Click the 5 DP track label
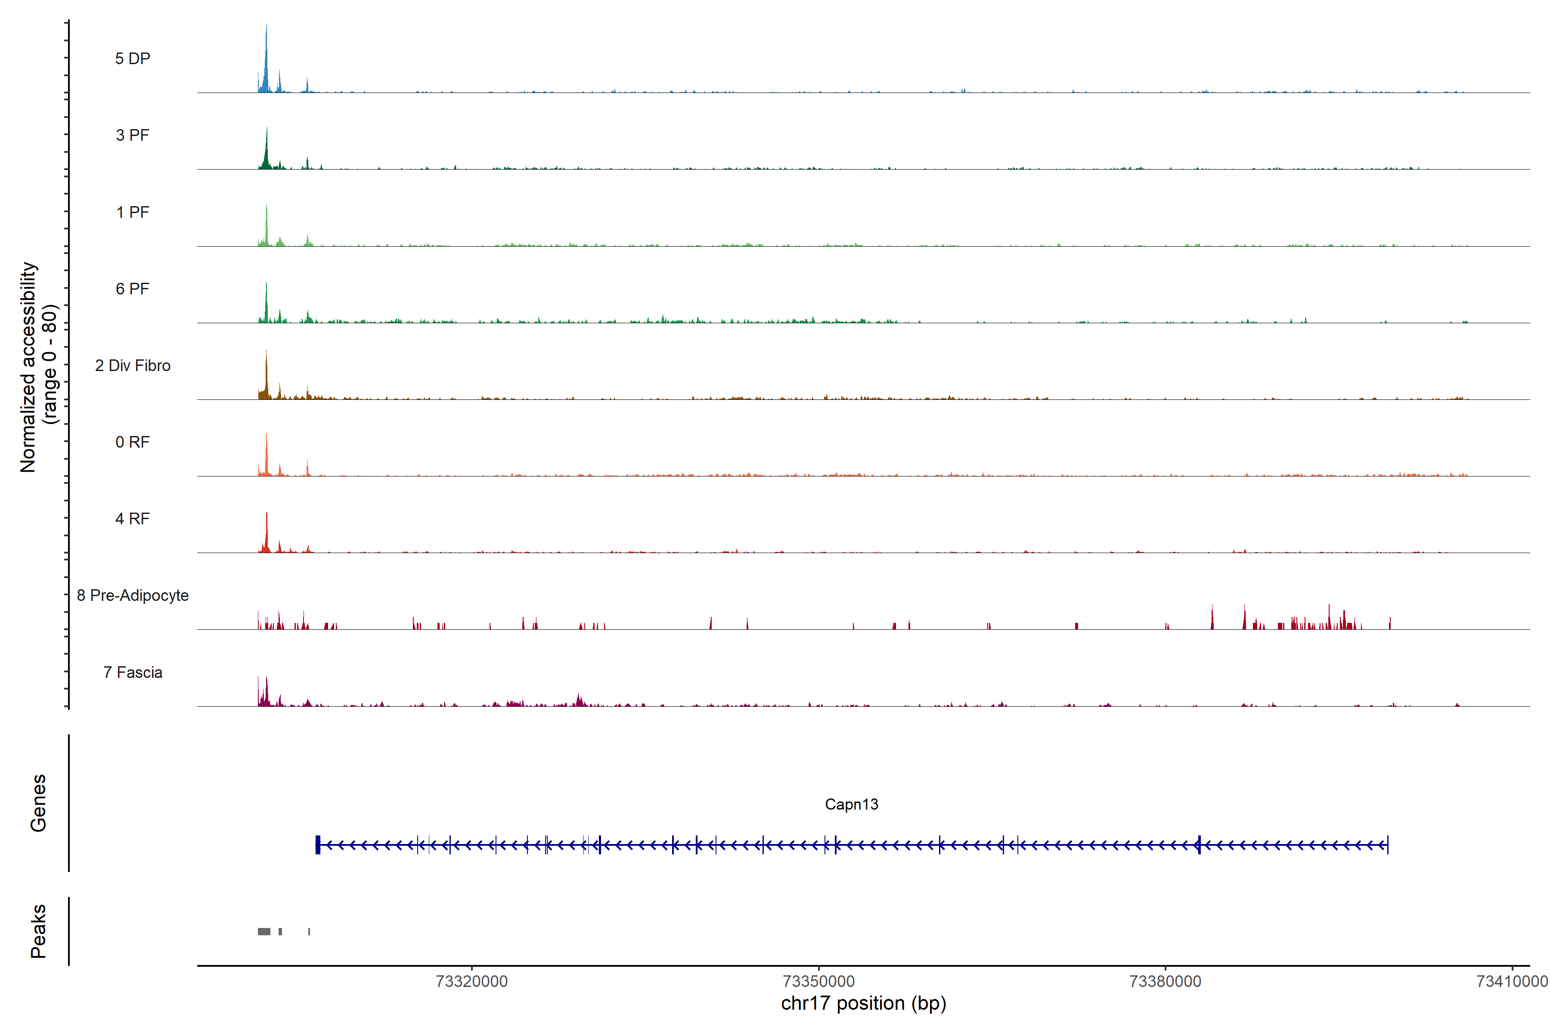The height and width of the screenshot is (1033, 1550). (133, 59)
